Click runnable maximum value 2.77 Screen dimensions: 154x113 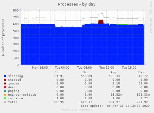[x=144, y=98]
